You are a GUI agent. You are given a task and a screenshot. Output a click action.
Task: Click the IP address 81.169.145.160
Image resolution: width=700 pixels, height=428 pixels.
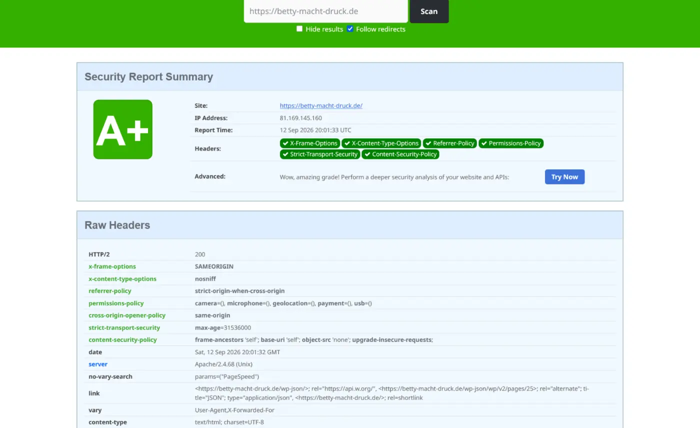click(301, 118)
